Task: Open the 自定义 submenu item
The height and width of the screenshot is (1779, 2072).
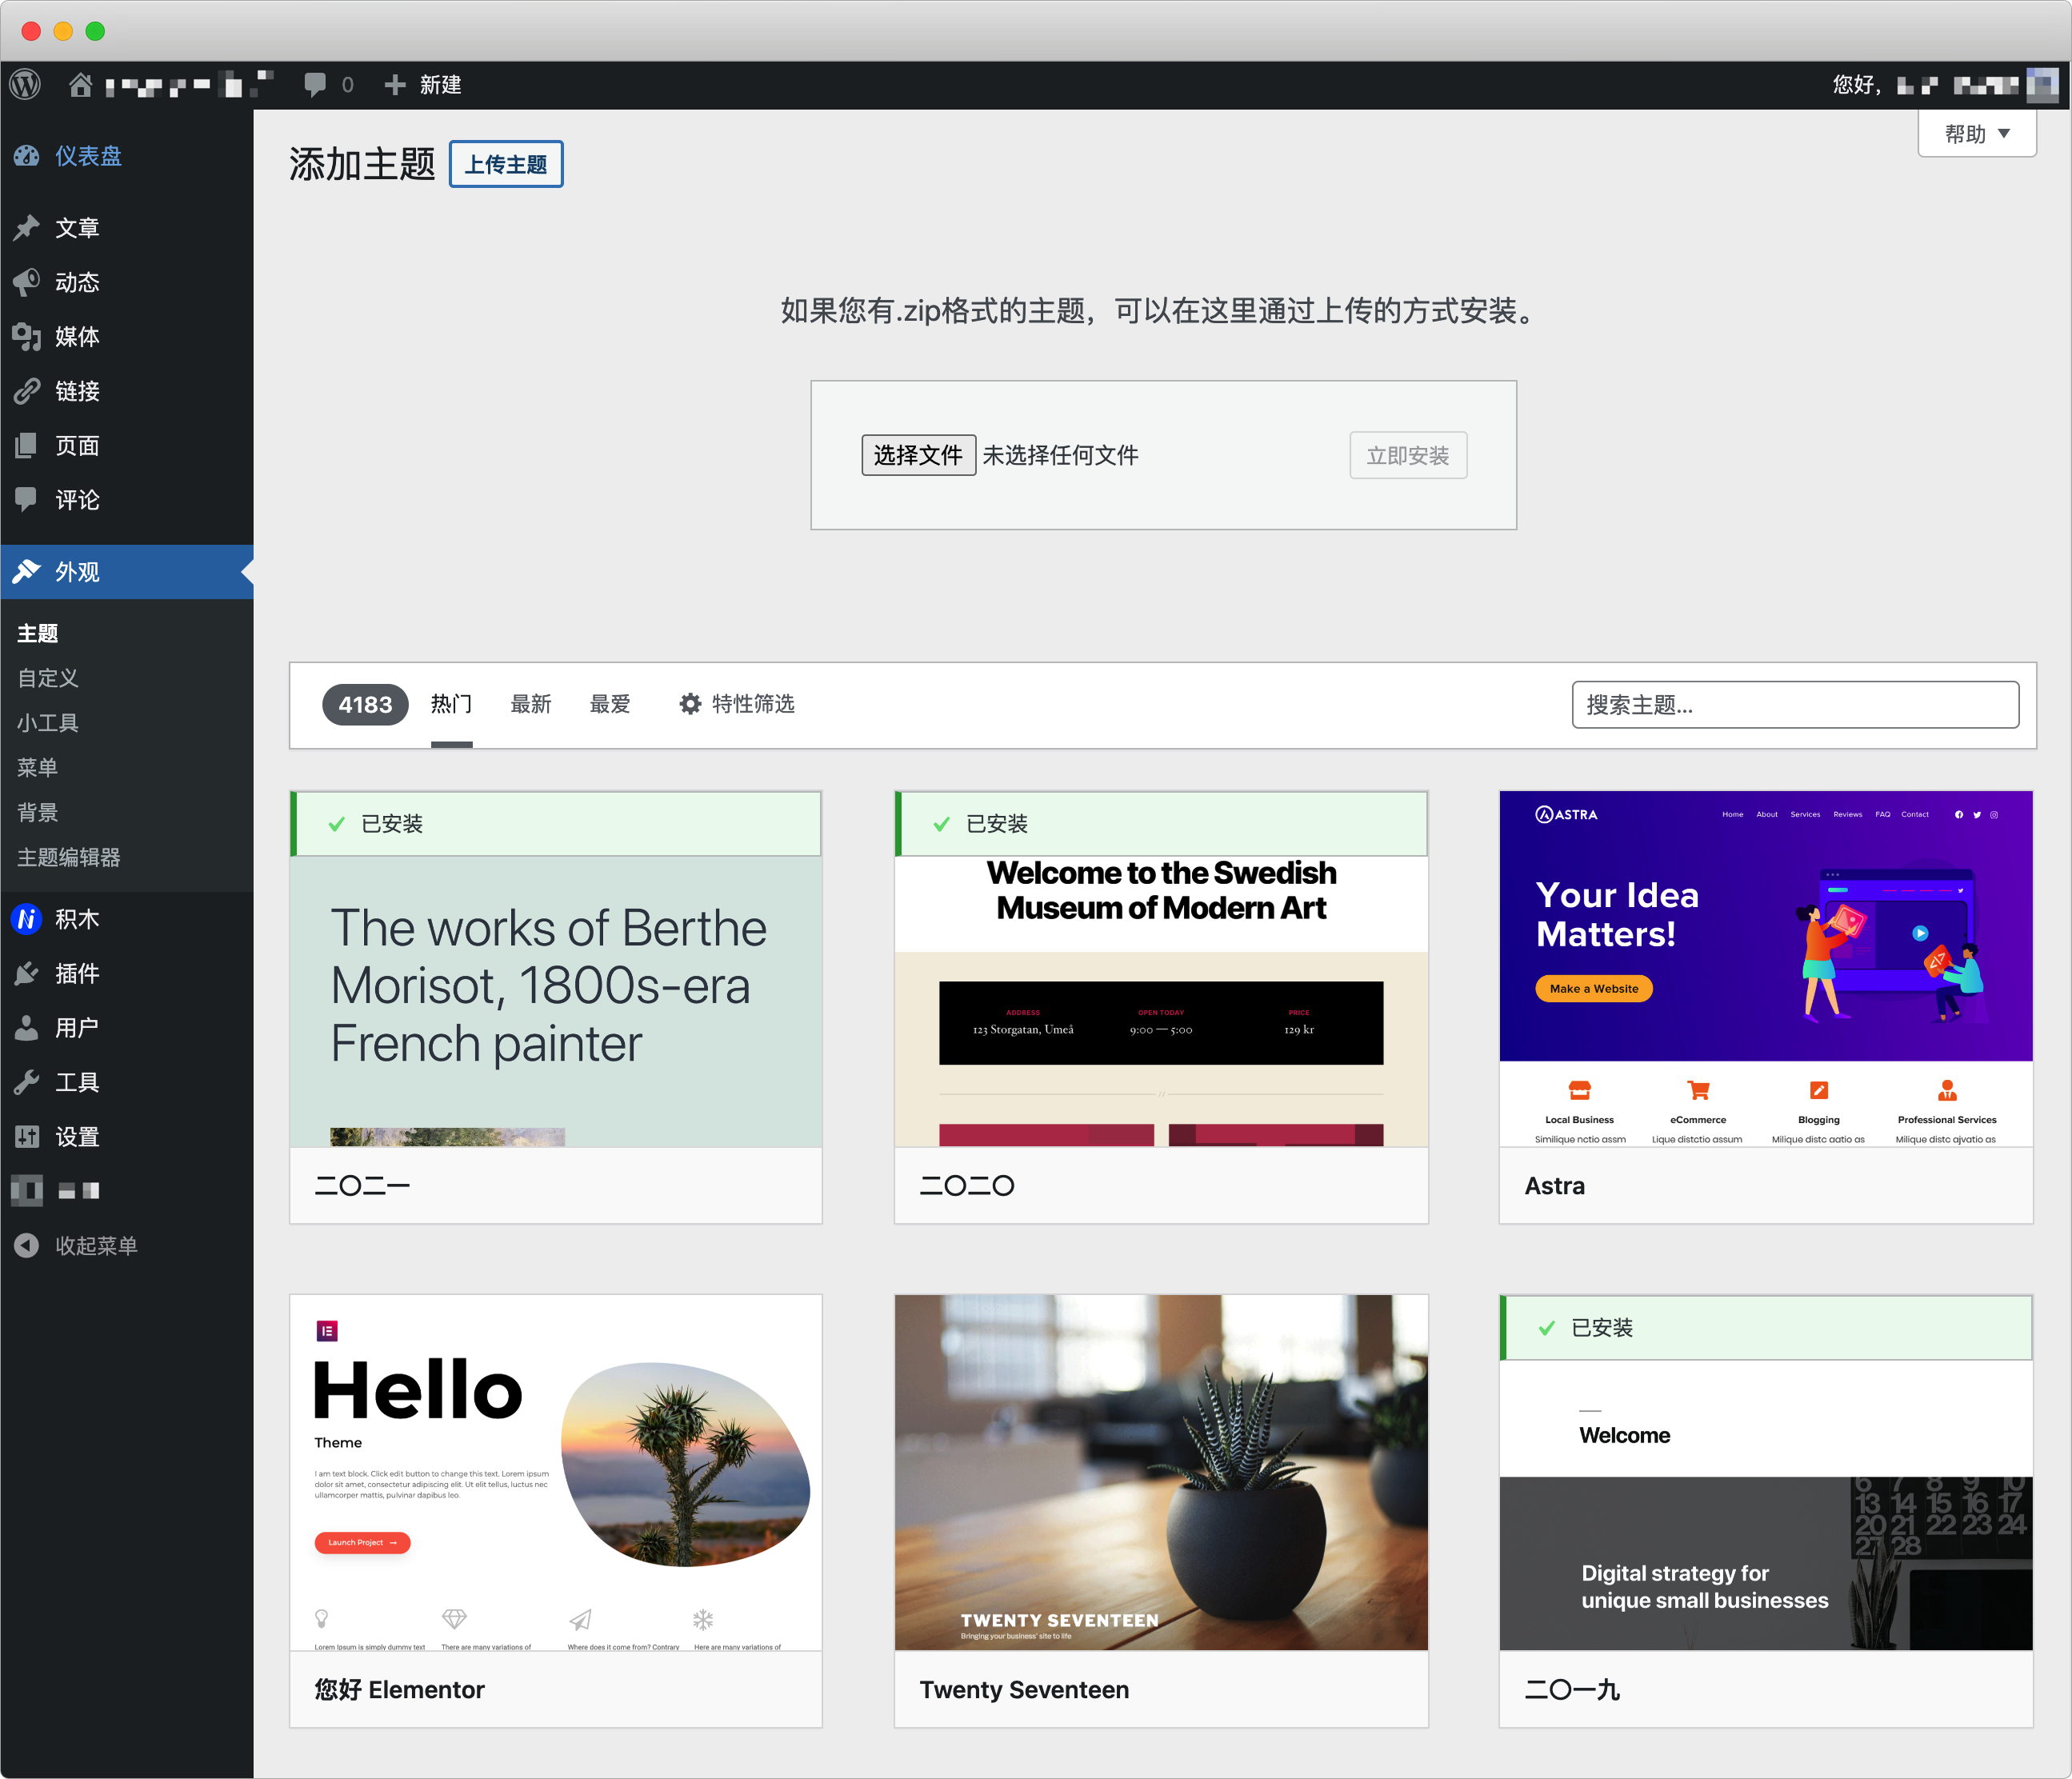Action: (48, 678)
